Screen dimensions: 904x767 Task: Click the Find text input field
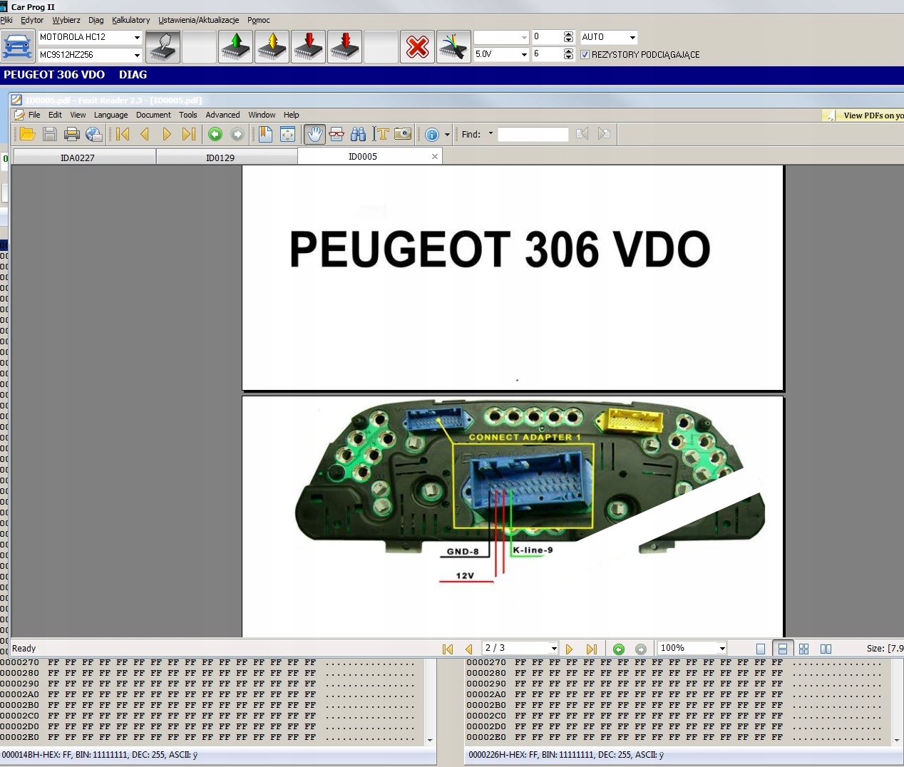coord(533,134)
